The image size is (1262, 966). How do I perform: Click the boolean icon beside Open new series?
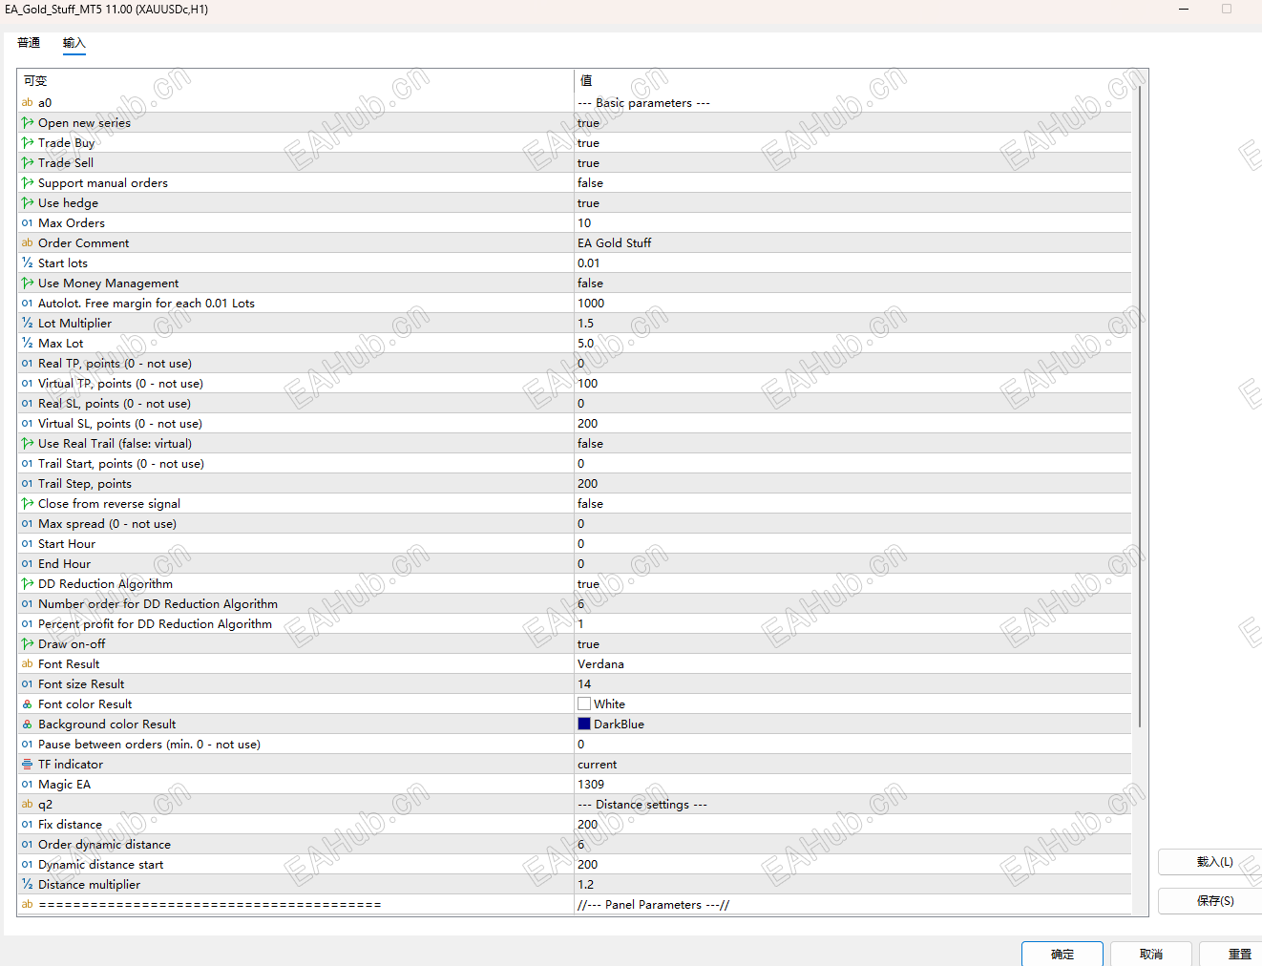(x=26, y=122)
